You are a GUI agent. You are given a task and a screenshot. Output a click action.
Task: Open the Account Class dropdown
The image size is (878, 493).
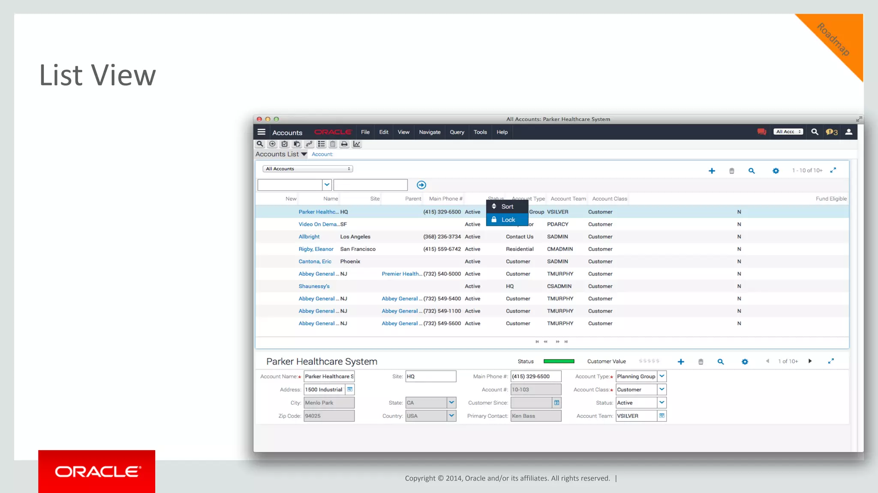point(662,389)
